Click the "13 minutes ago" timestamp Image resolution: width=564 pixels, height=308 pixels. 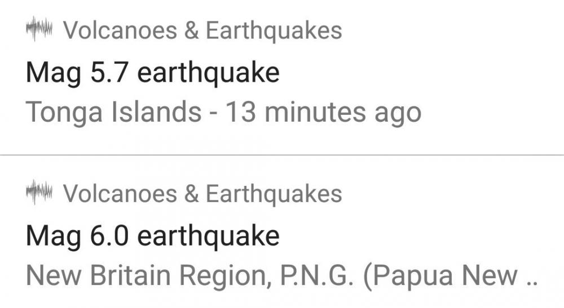pos(323,113)
